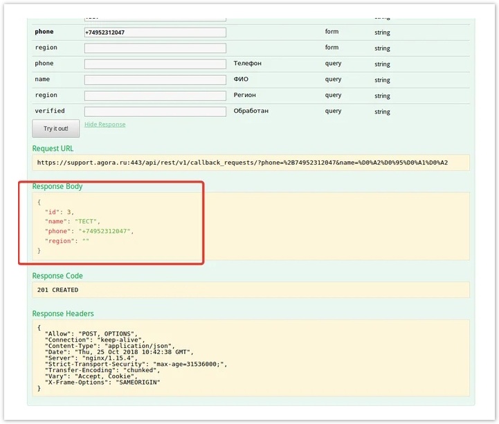The height and width of the screenshot is (424, 499).
Task: Click the query region field beside Регион
Action: [155, 95]
